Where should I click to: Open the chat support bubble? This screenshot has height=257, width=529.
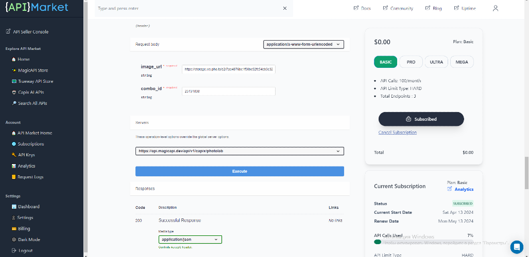[516, 247]
